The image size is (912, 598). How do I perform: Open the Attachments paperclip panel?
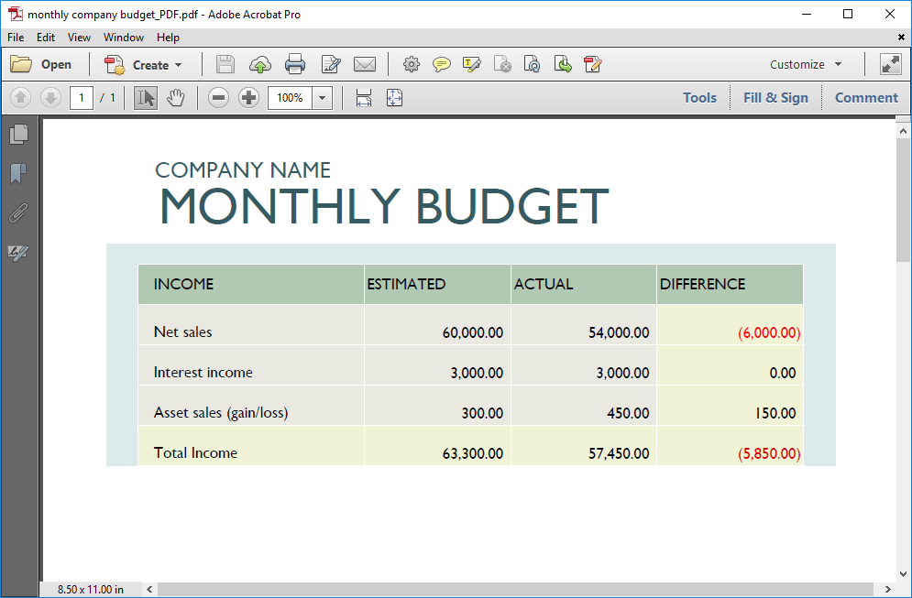(x=18, y=213)
